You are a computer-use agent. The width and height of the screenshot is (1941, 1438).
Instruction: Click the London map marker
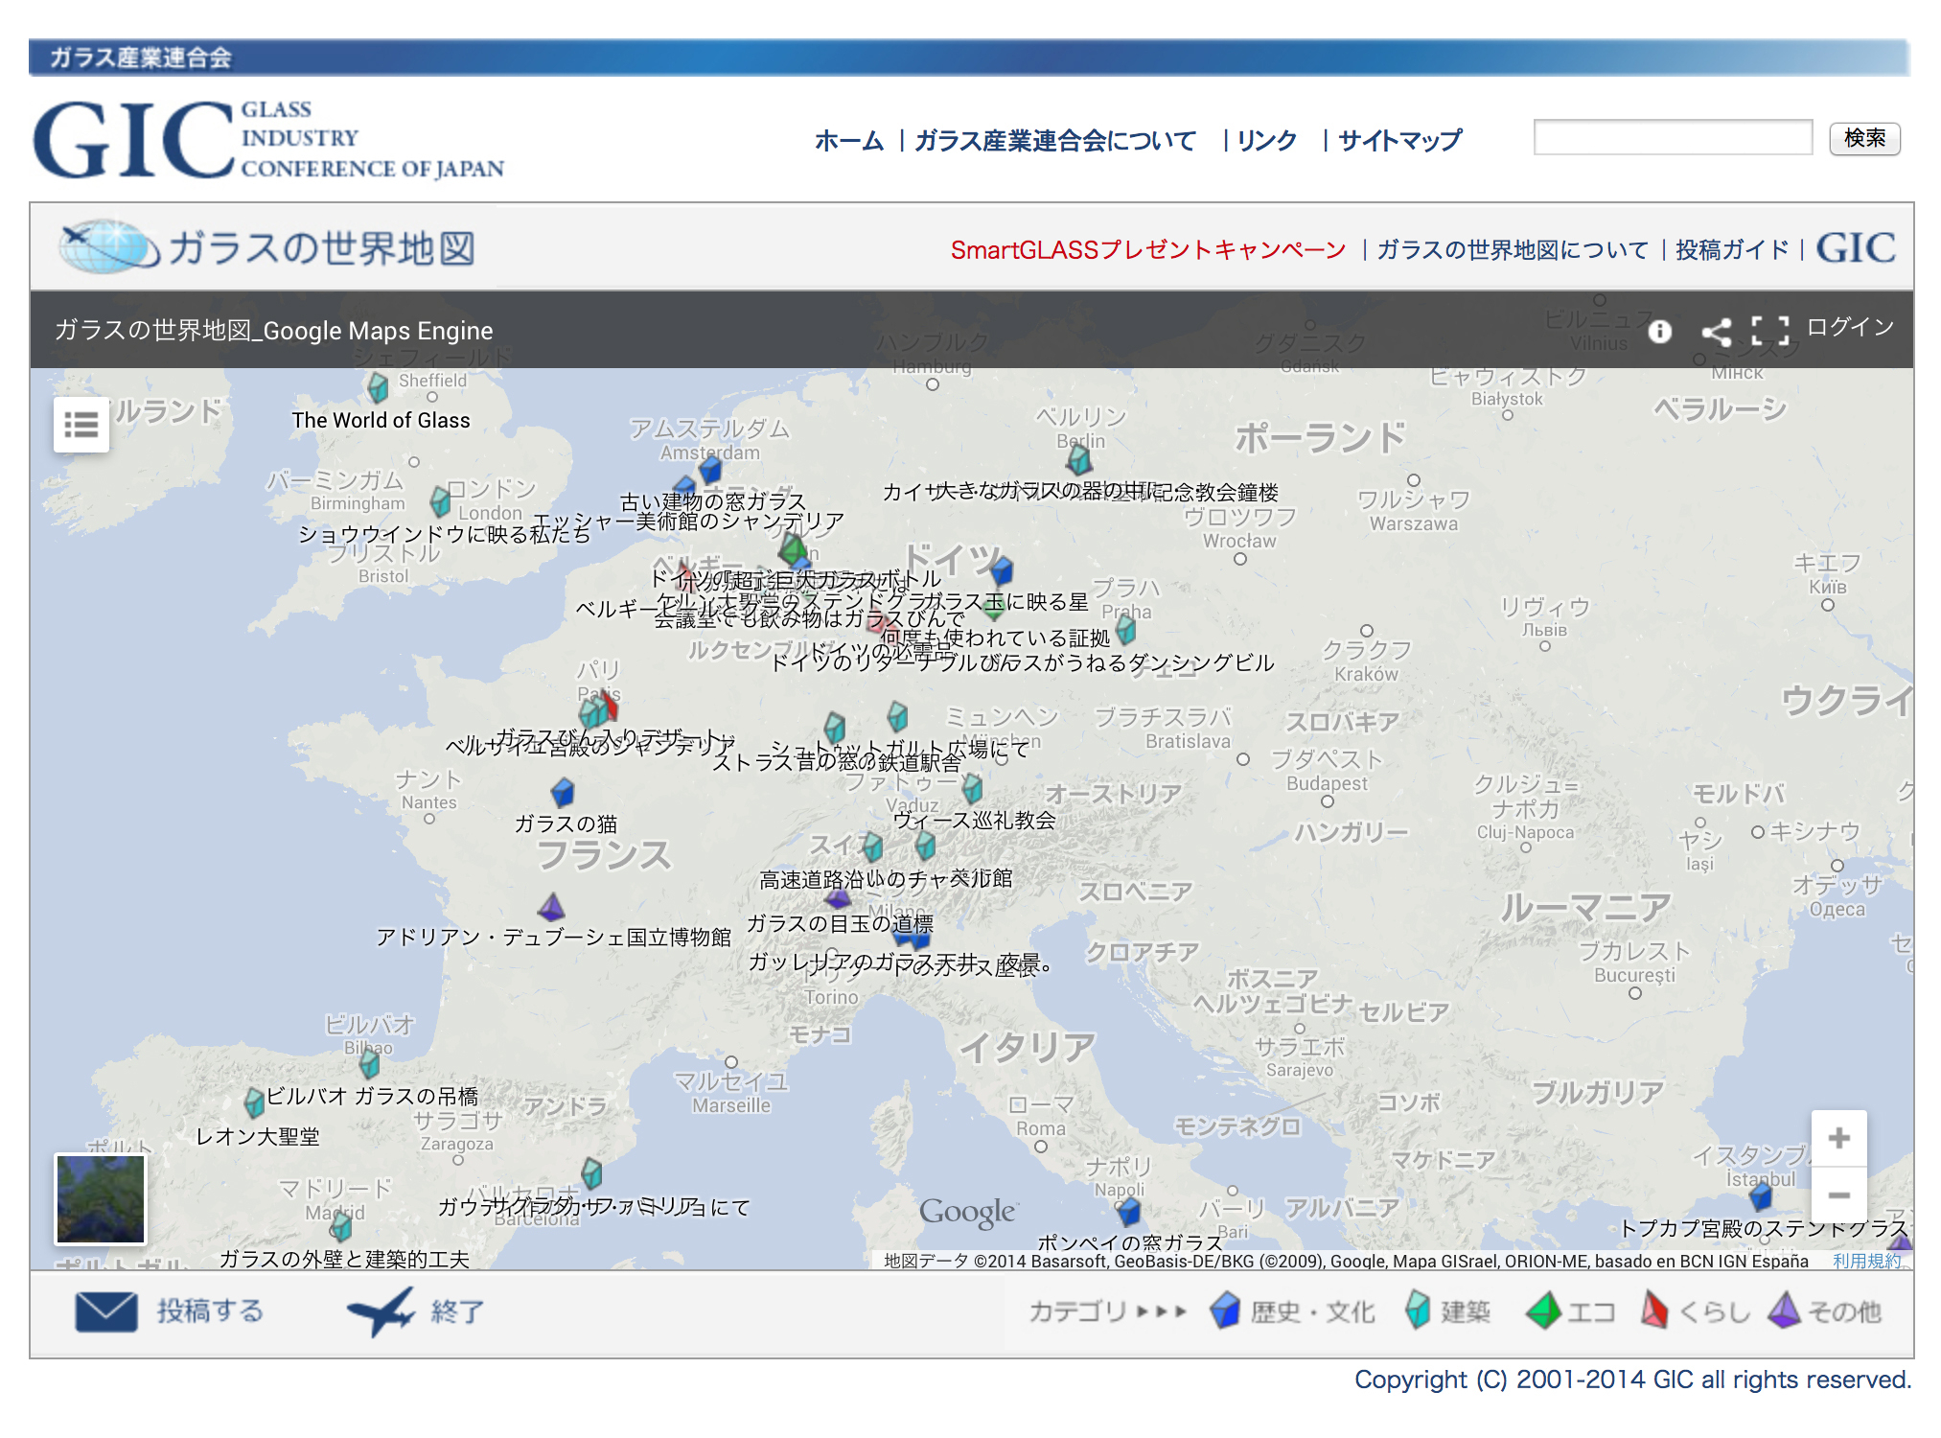point(440,500)
